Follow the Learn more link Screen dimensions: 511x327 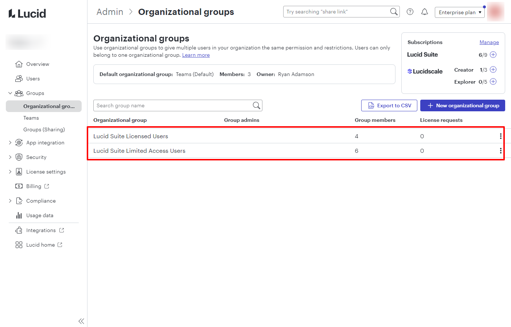tap(196, 55)
